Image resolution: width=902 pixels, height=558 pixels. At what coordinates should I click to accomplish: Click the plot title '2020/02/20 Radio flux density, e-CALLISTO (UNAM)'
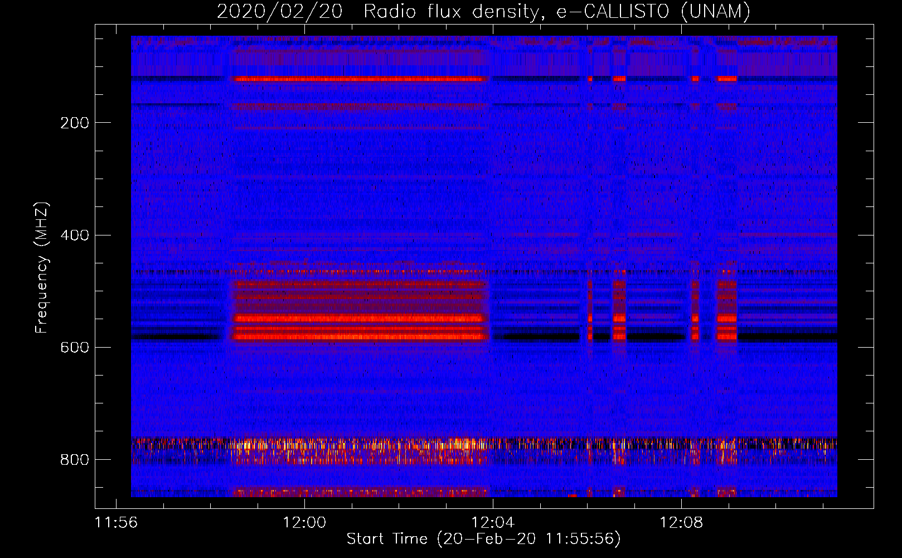(483, 11)
